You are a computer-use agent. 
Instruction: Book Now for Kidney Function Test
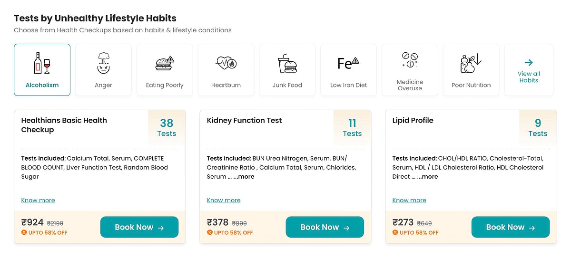point(325,227)
